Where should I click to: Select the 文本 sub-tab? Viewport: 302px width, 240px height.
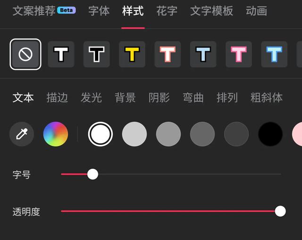(23, 97)
